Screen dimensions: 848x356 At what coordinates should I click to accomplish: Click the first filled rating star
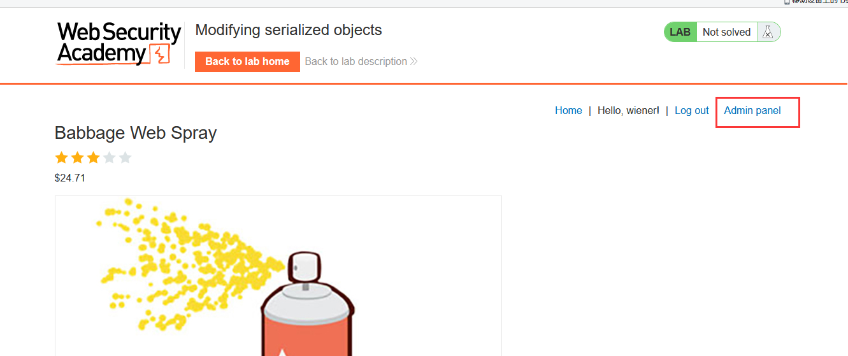point(61,157)
